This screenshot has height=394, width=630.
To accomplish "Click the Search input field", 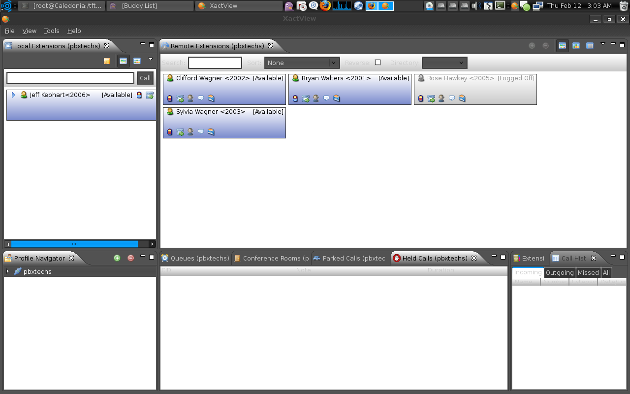I will pyautogui.click(x=215, y=63).
